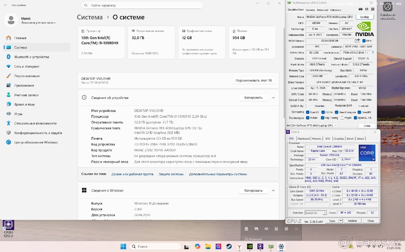
Task: Toggle CUDA checkbox in GPU-Z
Action: 323,112
